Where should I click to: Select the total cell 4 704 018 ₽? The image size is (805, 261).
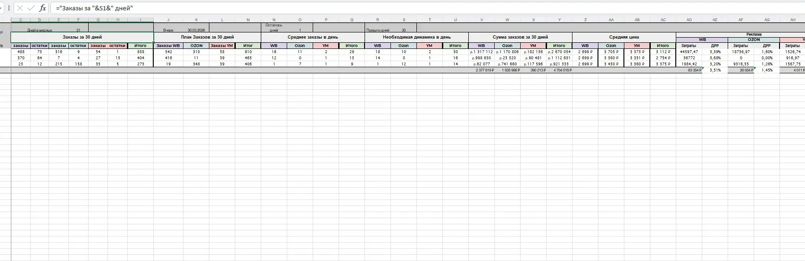(559, 70)
